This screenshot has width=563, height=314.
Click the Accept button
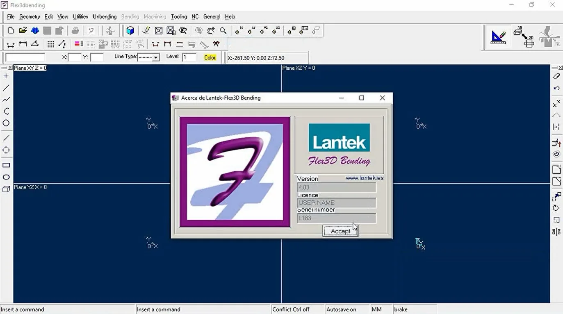coord(340,231)
